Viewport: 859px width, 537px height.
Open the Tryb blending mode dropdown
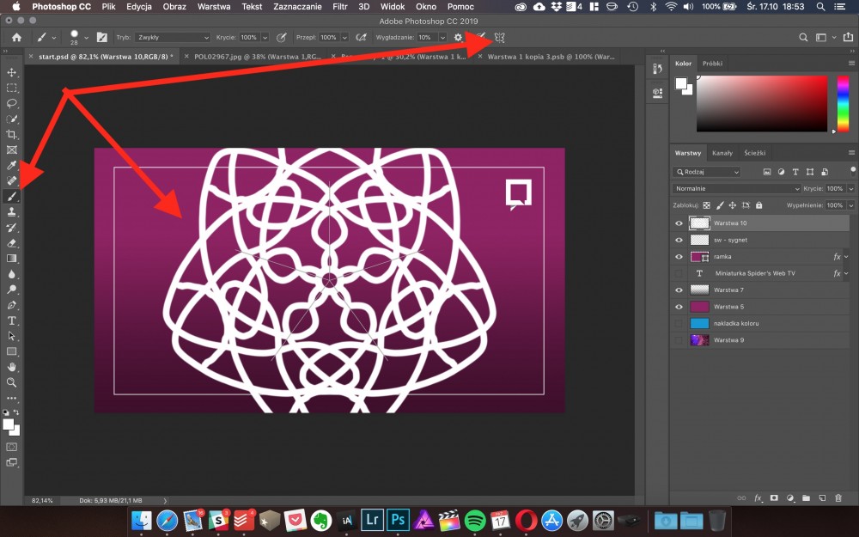coord(174,37)
